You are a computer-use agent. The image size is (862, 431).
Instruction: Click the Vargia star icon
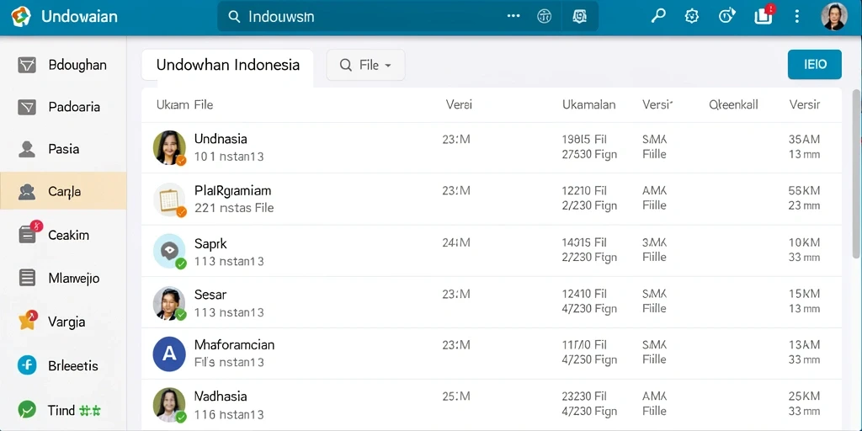[x=28, y=320]
